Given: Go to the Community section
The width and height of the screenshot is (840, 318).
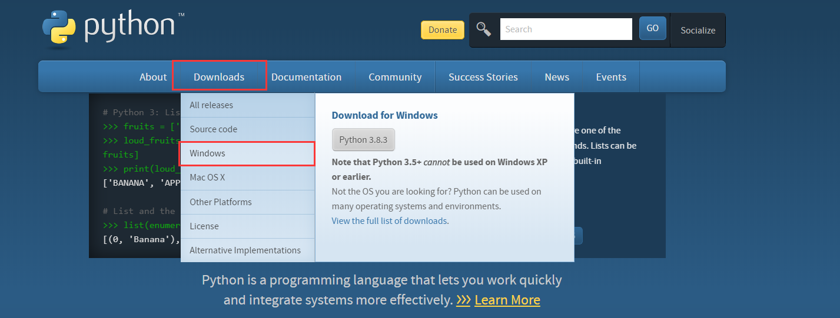Looking at the screenshot, I should (x=395, y=77).
